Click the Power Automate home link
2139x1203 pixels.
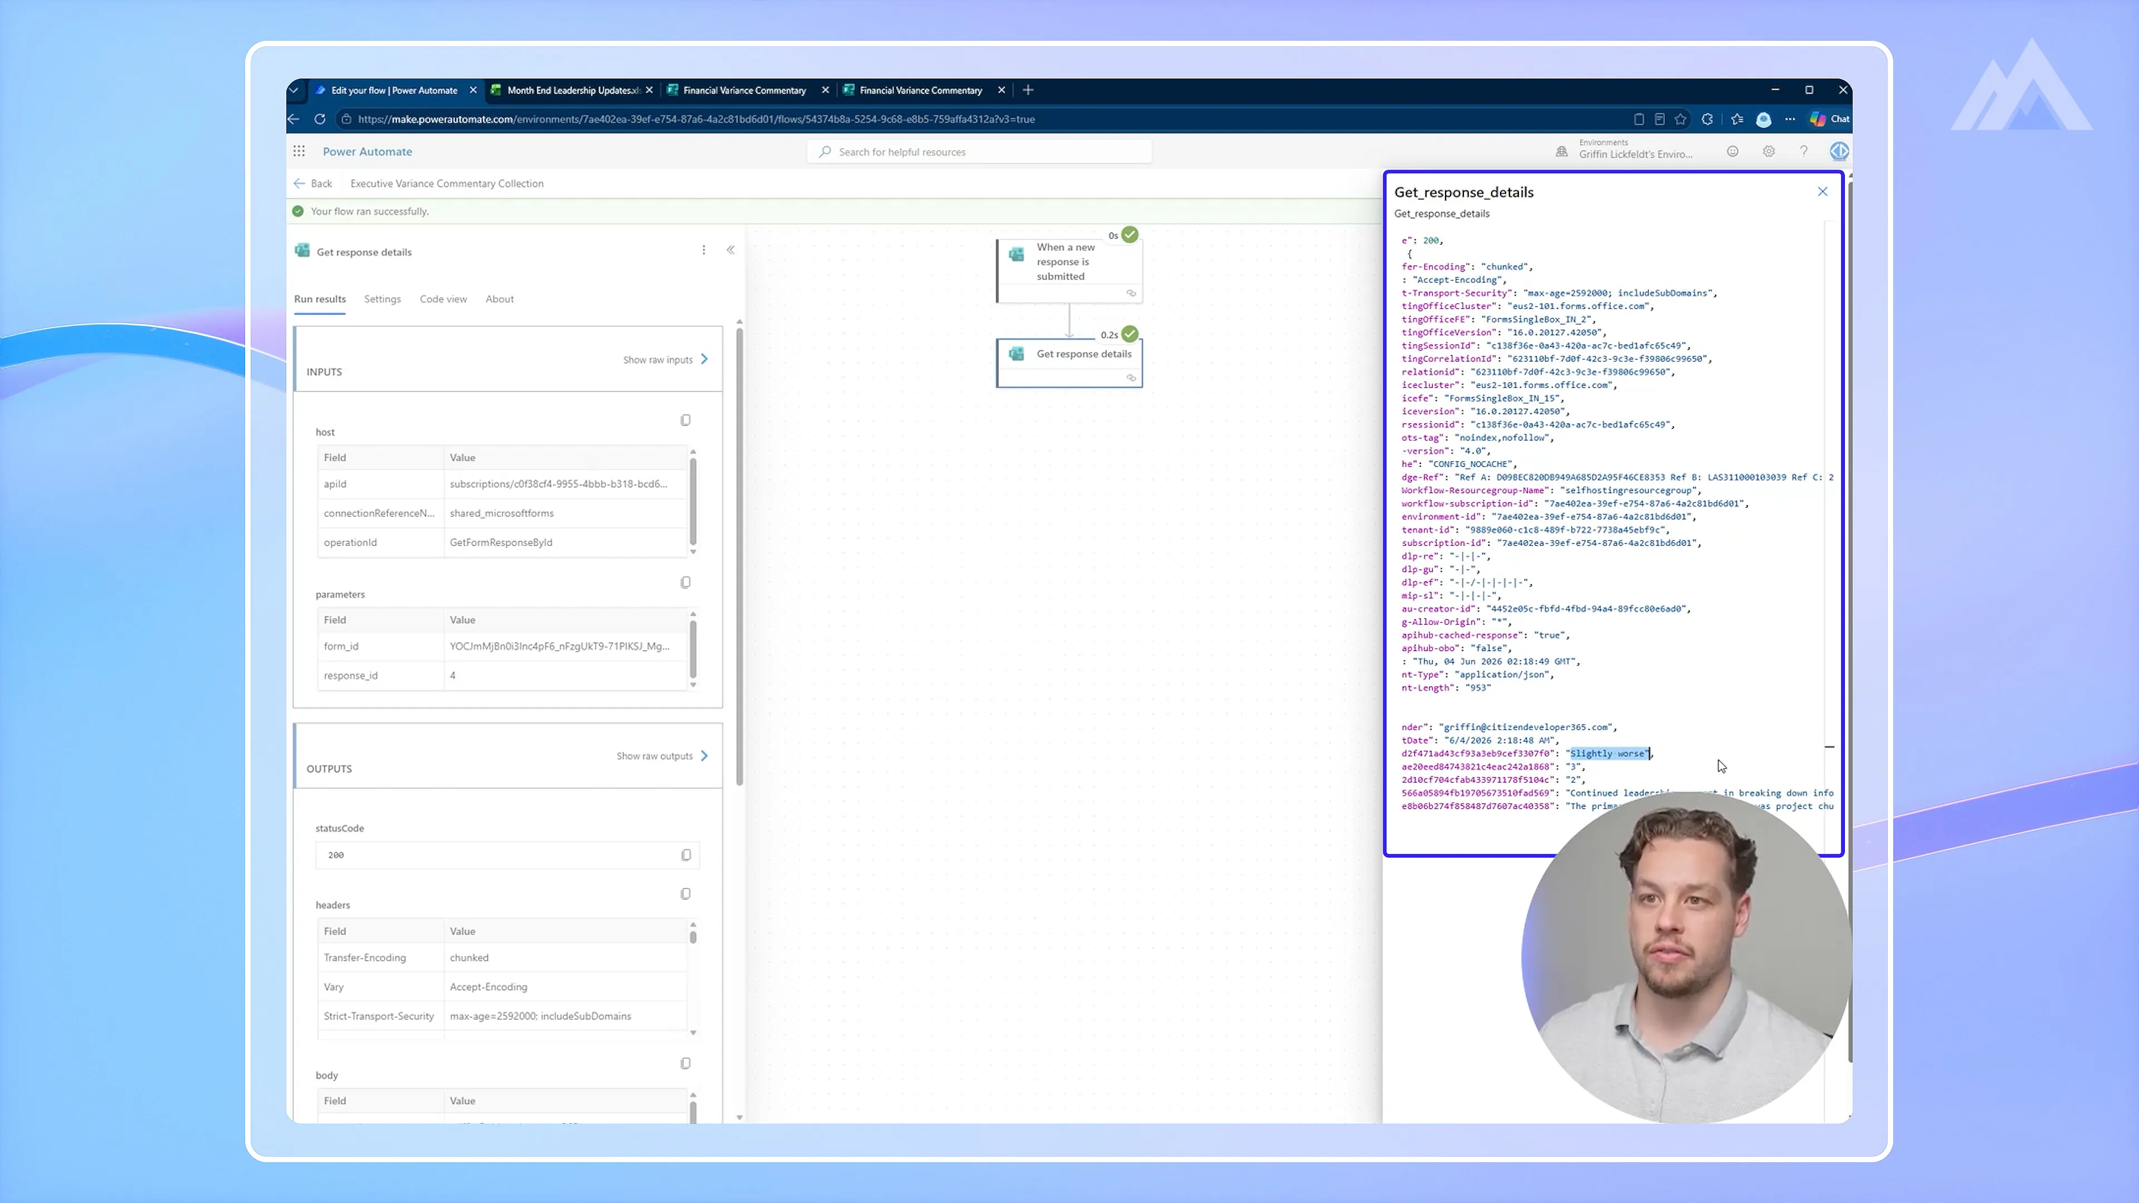367,151
